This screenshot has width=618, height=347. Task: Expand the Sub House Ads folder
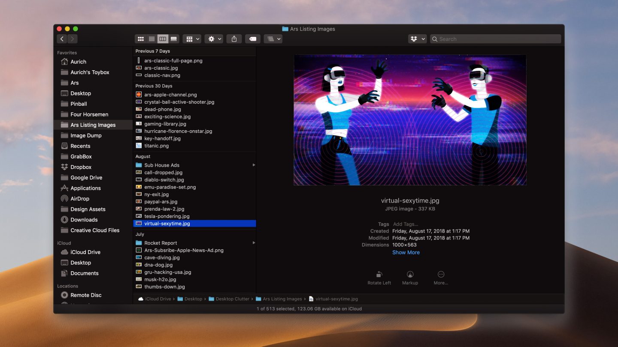253,165
